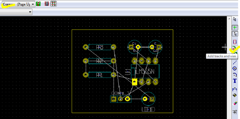
Task: Select the add arc tool
Action: coord(235,74)
